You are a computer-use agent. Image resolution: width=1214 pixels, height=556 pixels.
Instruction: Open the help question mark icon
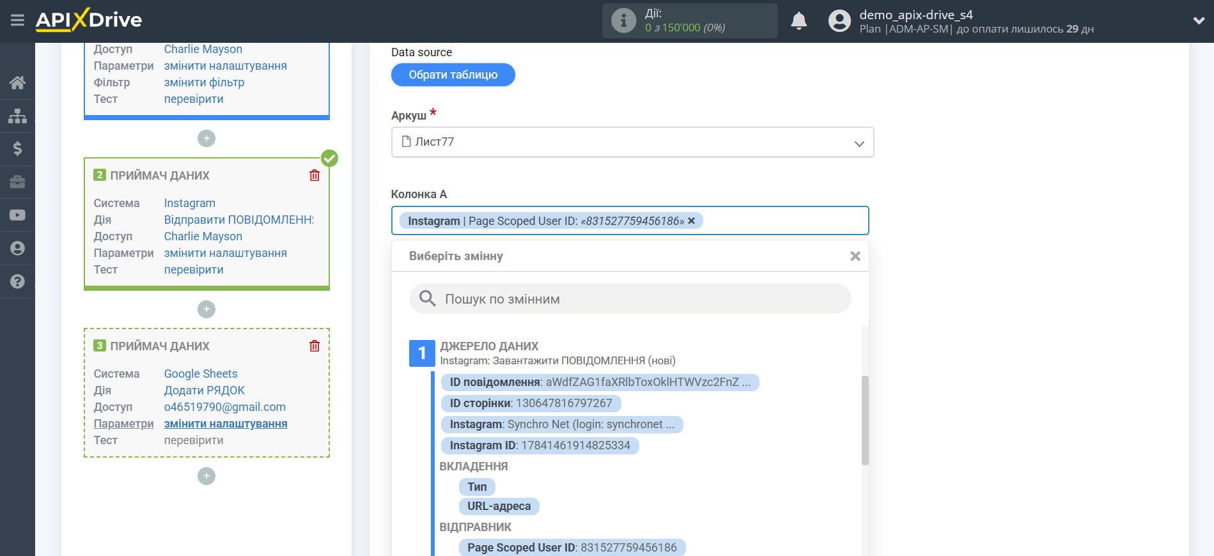coord(17,281)
